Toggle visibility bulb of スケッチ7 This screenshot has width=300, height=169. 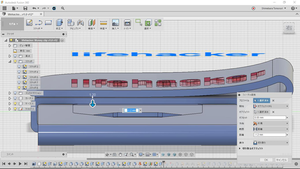[x=19, y=82]
